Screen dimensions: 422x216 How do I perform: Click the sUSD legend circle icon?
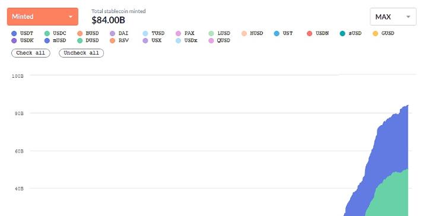coord(342,33)
